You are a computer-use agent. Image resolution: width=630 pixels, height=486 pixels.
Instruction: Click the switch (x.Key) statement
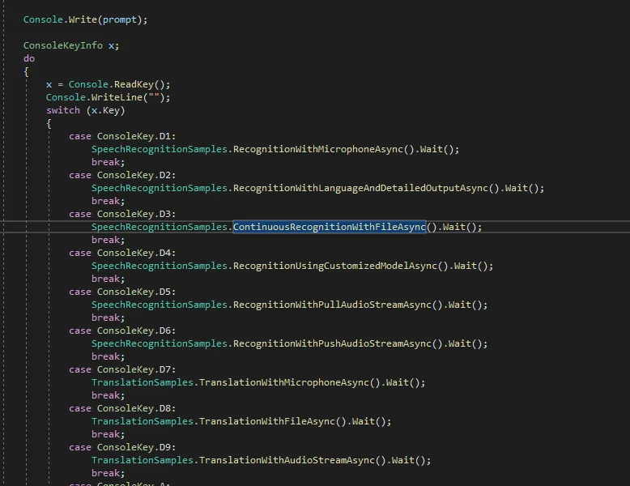[x=86, y=110]
